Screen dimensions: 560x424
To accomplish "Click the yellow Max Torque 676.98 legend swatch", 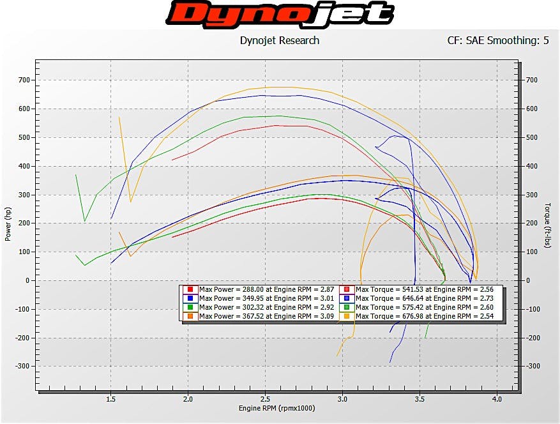I will pyautogui.click(x=347, y=316).
